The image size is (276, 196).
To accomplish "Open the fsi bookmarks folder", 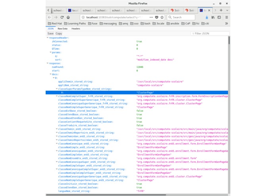I will coord(196,23).
